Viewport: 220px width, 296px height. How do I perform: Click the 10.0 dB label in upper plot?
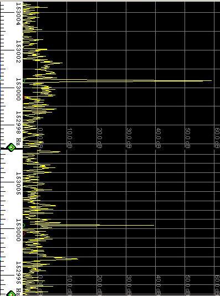70,138
